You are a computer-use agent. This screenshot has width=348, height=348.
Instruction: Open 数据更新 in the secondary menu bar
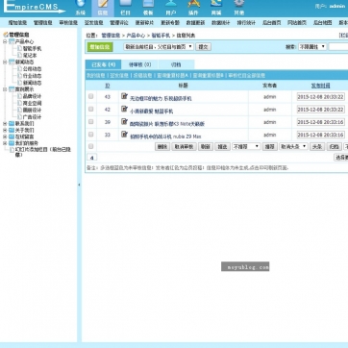click(195, 23)
